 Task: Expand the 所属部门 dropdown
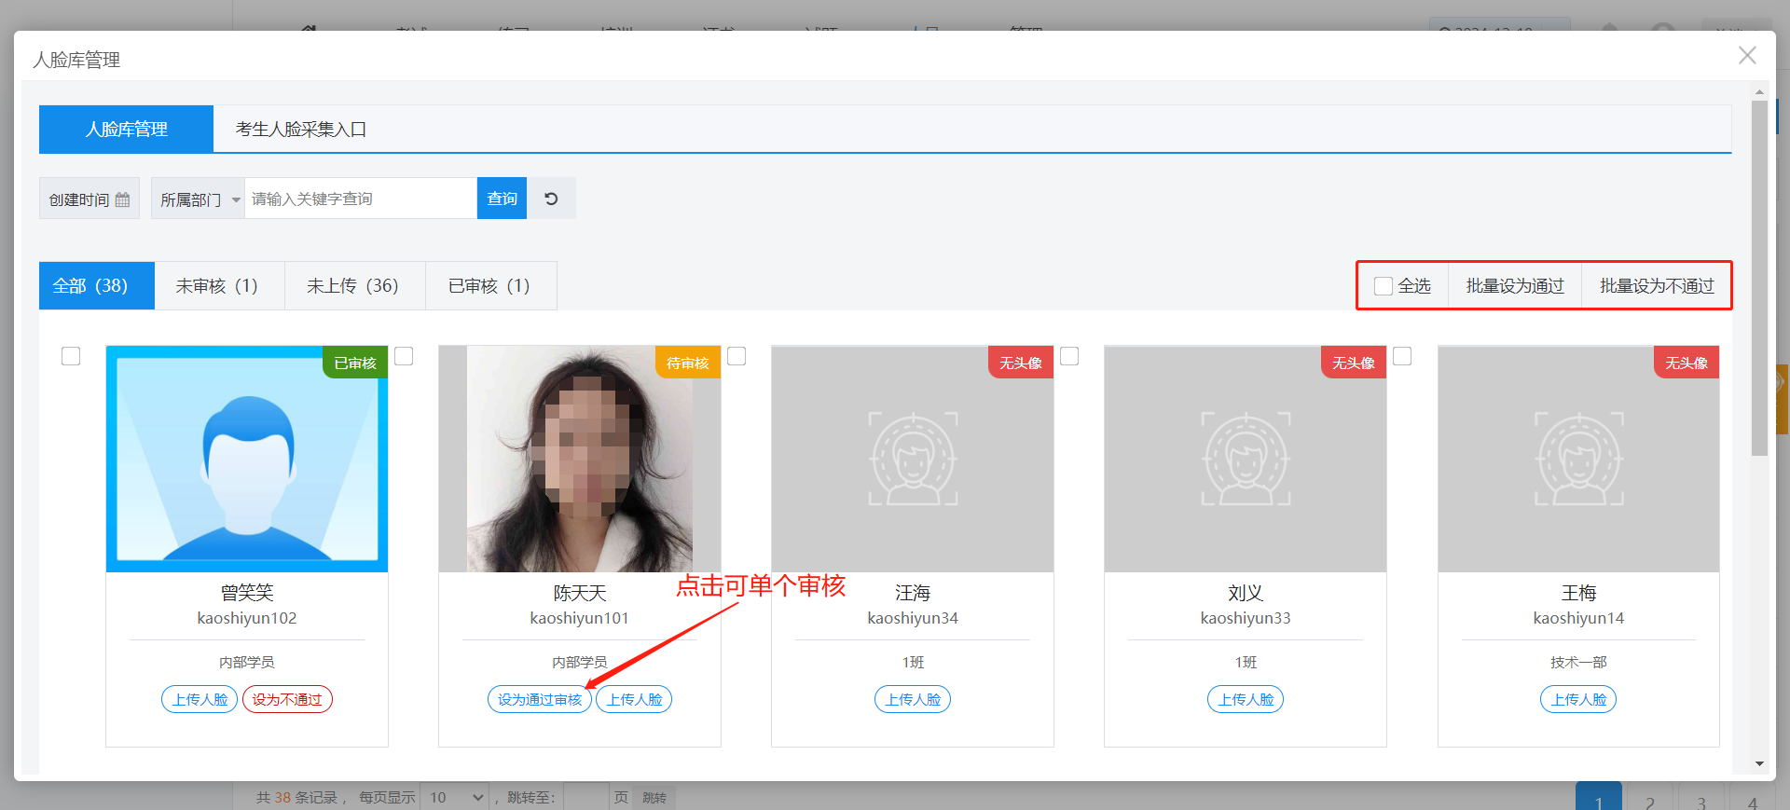click(198, 199)
